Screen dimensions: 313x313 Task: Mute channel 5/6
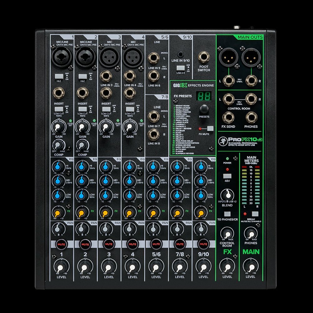tap(156, 244)
